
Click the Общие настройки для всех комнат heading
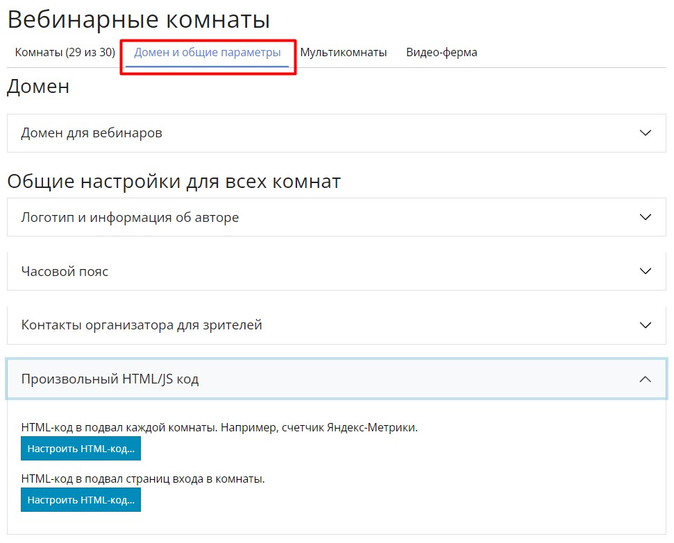(174, 182)
